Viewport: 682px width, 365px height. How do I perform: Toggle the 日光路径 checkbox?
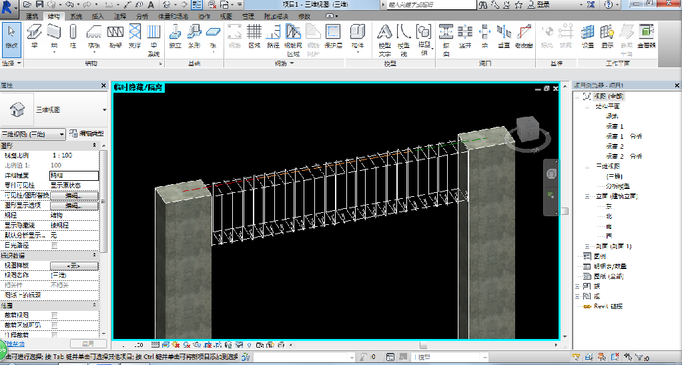tap(54, 246)
